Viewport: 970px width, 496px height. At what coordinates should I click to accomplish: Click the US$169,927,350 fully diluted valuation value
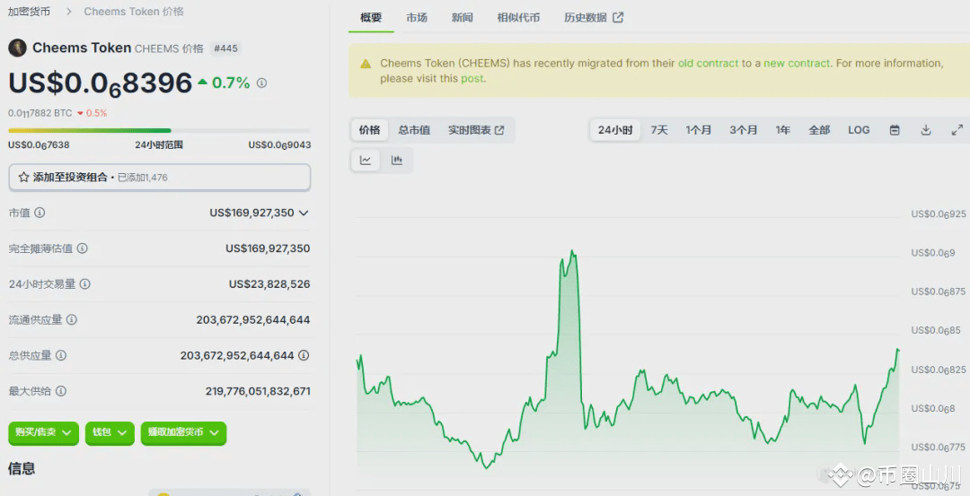[268, 248]
